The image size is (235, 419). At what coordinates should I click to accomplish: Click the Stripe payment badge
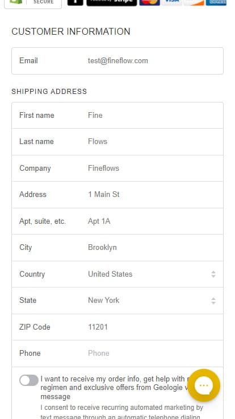(112, 2)
